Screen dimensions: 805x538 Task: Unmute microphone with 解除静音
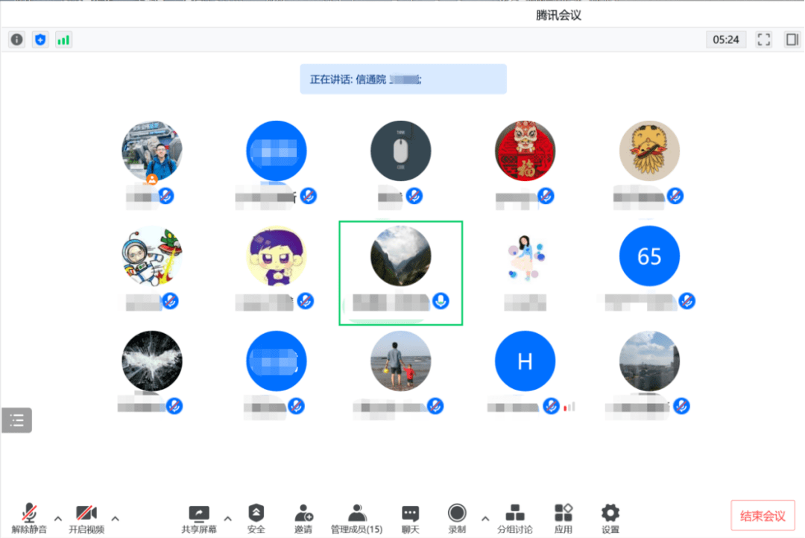[x=29, y=518]
